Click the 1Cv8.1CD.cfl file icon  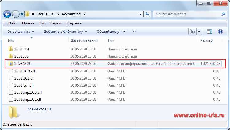[x=11, y=71]
